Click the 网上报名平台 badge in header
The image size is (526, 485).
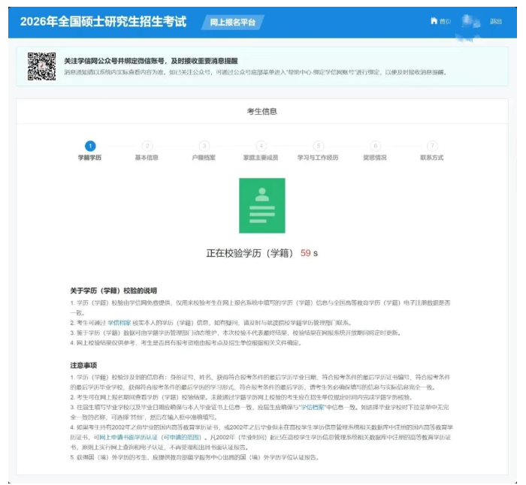(x=232, y=22)
